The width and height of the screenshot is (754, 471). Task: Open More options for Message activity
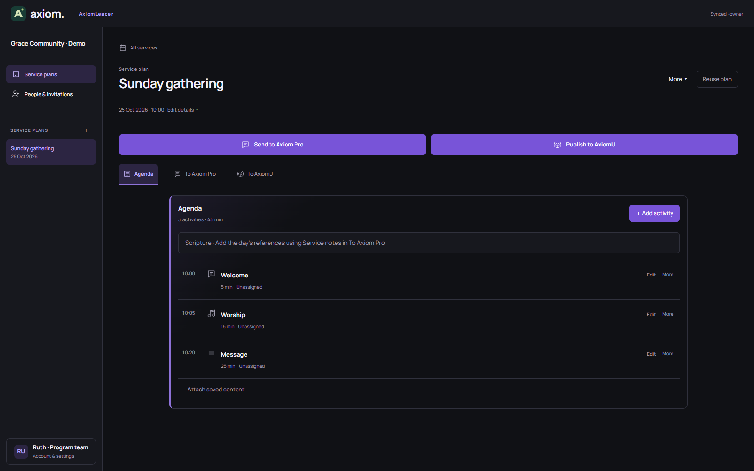[668, 354]
